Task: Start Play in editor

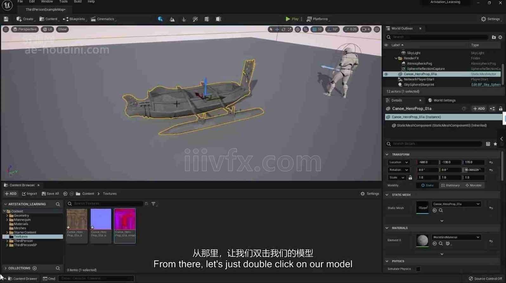Action: [292, 19]
